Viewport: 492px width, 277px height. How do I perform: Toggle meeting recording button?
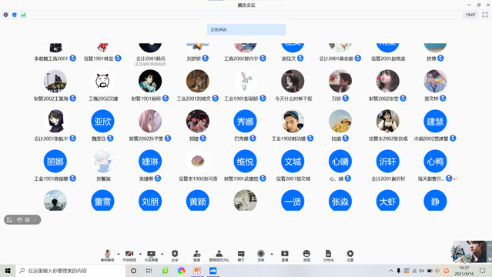pyautogui.click(x=261, y=255)
